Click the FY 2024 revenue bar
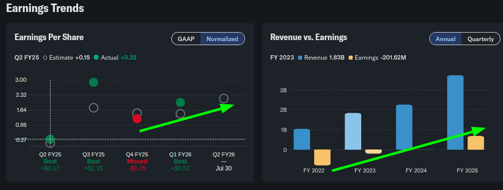This screenshot has height=190, width=503. pyautogui.click(x=404, y=127)
